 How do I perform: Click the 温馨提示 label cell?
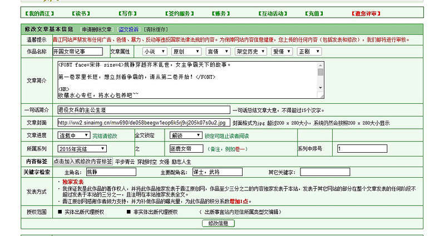tap(37, 40)
